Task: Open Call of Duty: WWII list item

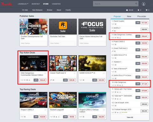Action: coord(130,104)
